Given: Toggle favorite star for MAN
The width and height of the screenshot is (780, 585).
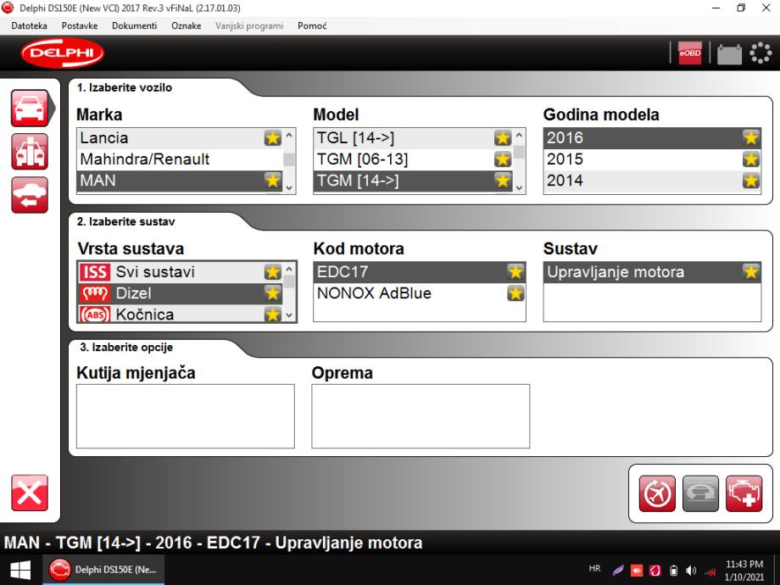Looking at the screenshot, I should point(273,180).
